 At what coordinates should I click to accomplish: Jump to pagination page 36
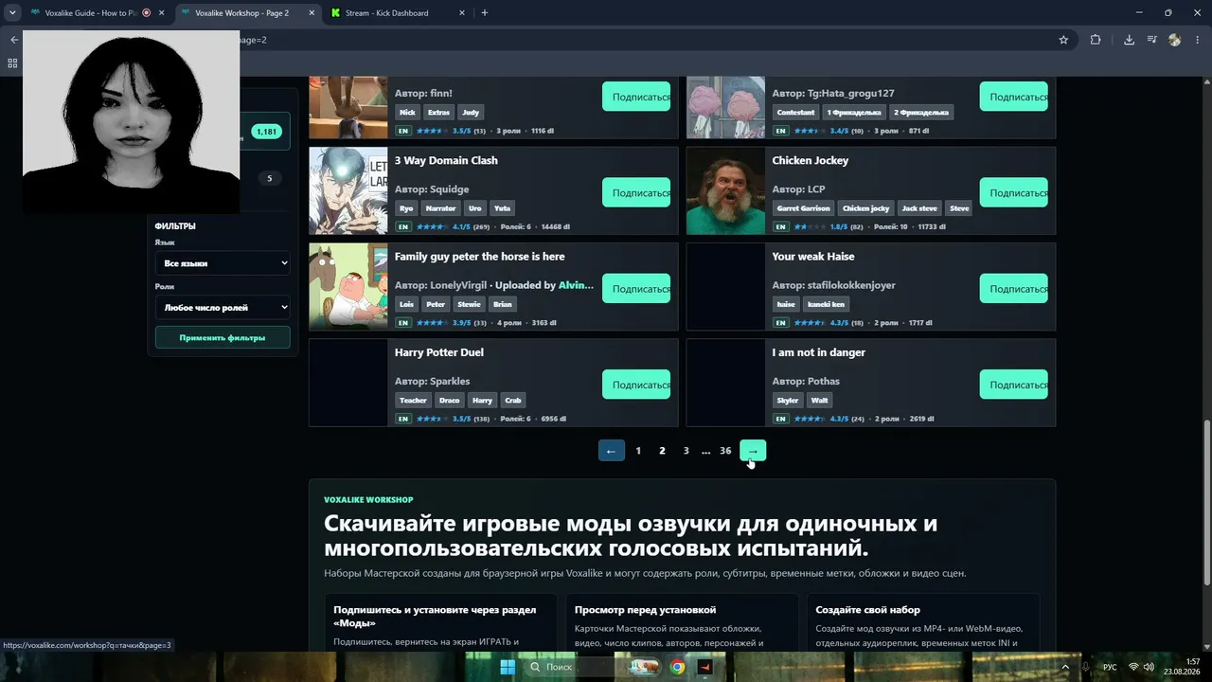(x=725, y=451)
